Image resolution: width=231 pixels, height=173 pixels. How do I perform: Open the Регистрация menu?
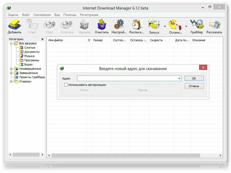[89, 15]
